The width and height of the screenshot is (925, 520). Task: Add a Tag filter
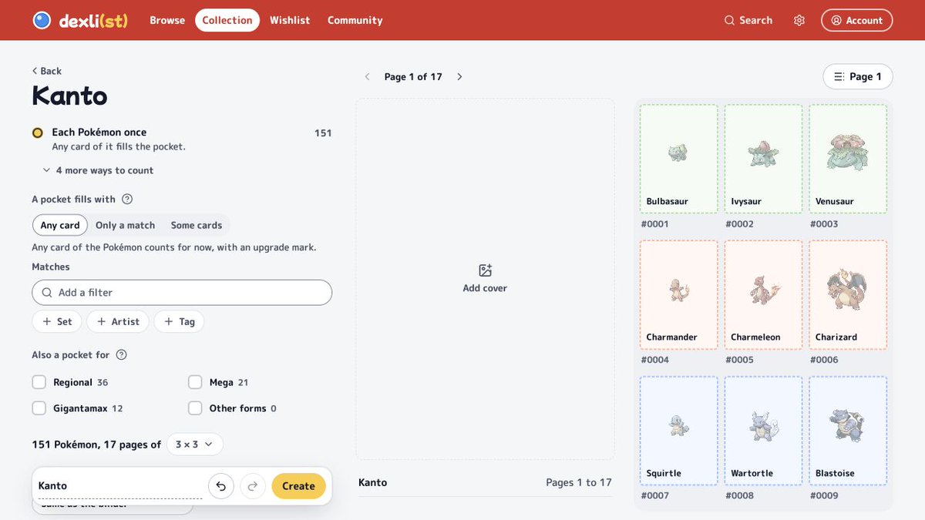179,321
